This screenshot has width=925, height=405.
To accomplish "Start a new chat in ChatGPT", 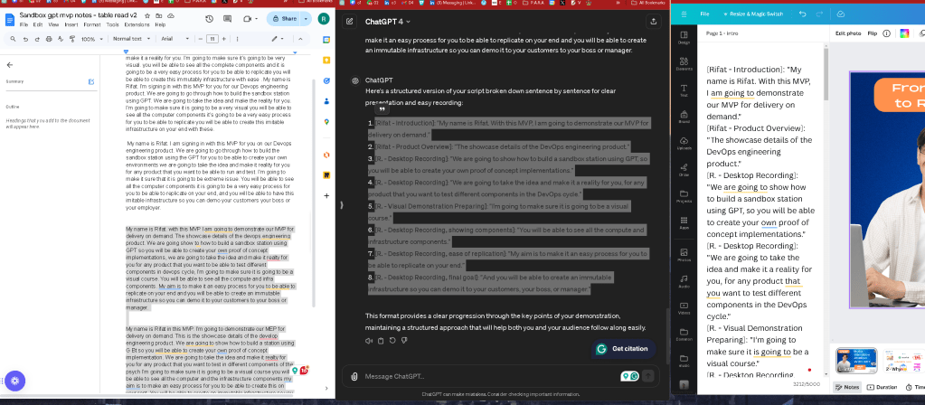I will [350, 21].
